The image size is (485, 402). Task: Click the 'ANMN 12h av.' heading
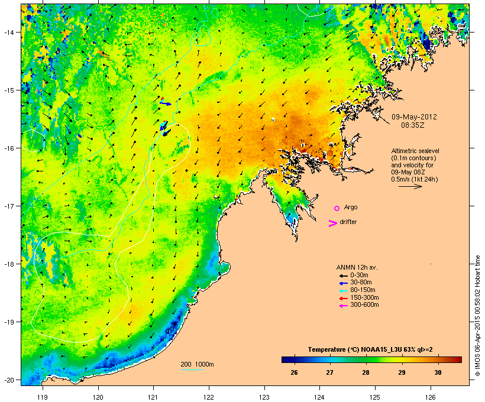(x=357, y=267)
